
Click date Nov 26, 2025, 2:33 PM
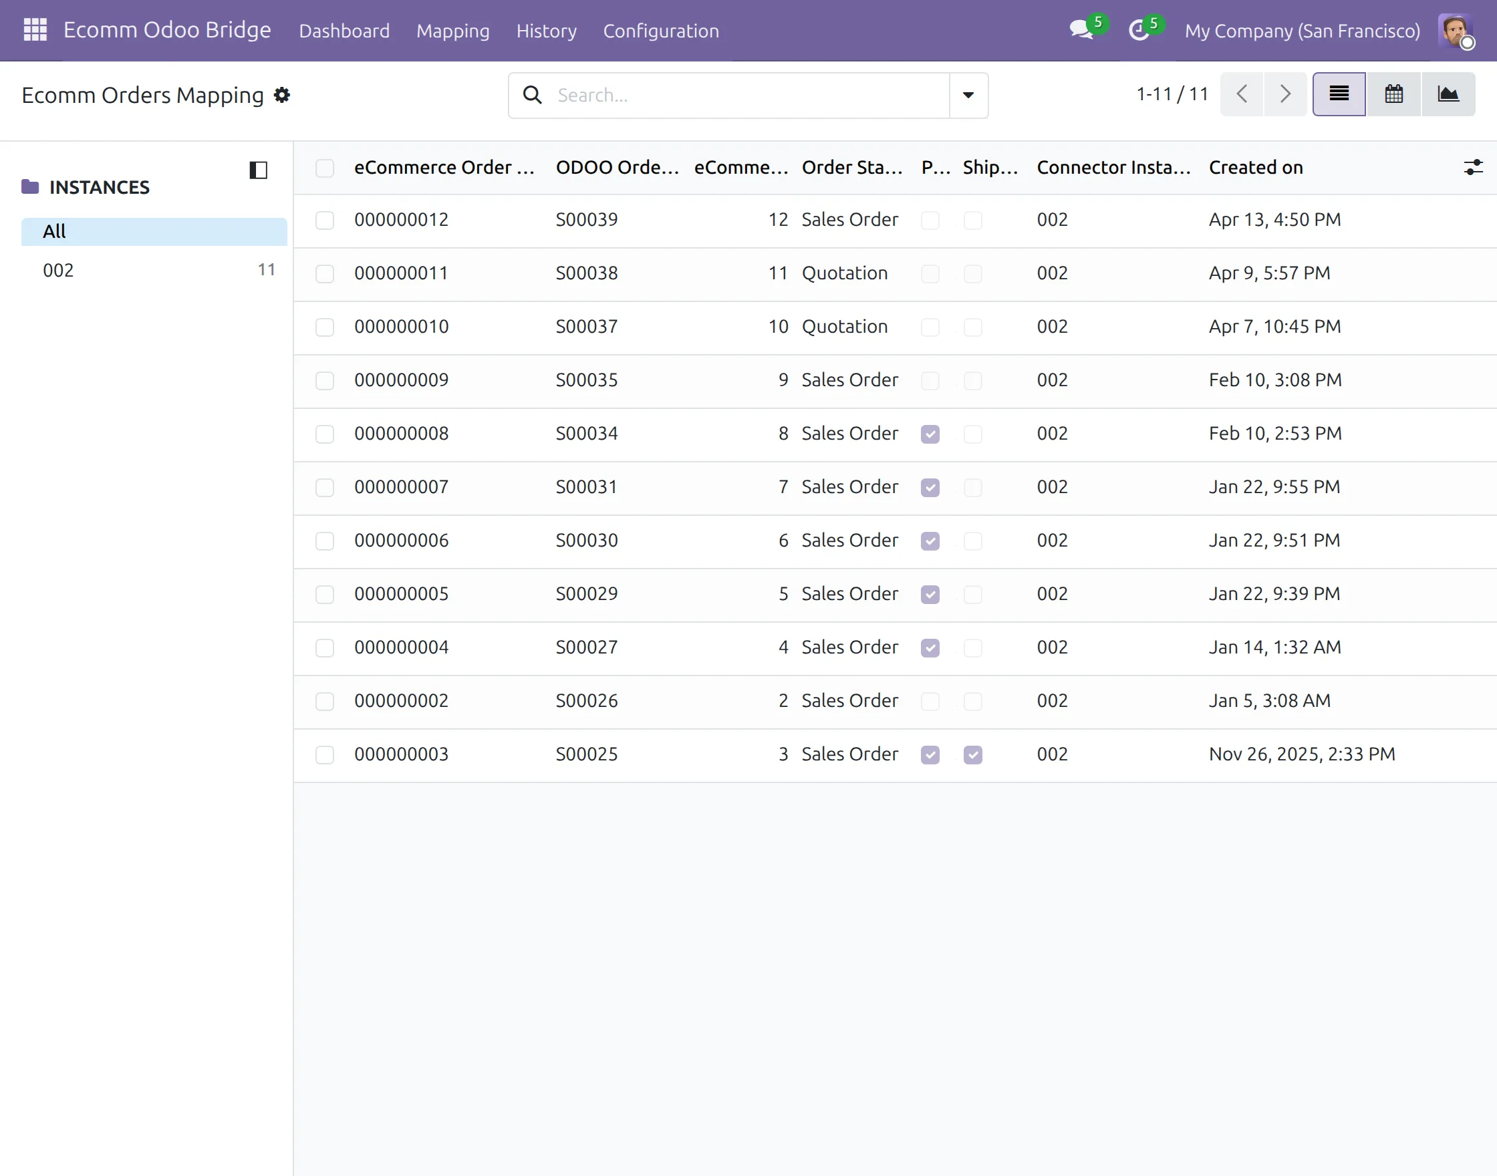click(x=1302, y=754)
